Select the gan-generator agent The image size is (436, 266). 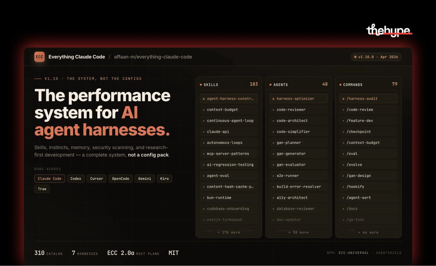tap(298, 154)
